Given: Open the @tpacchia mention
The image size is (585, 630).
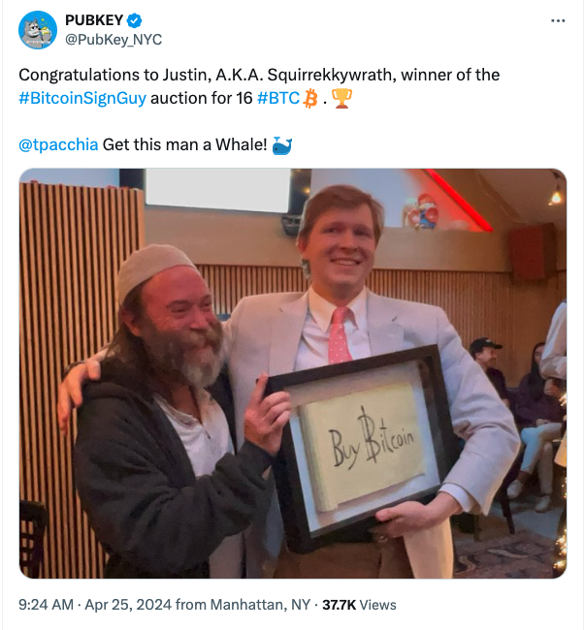Looking at the screenshot, I should (58, 144).
